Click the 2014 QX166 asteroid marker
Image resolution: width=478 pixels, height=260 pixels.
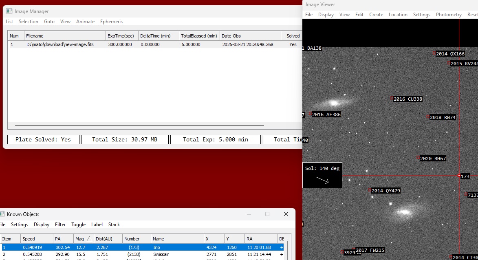point(434,53)
